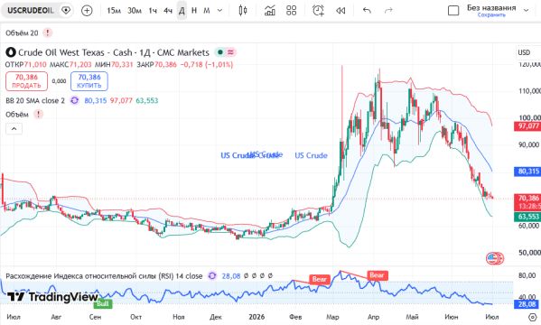Viewport: 541px width, 325px height.
Task: Click the blue КУПИТЬ 70,386 button
Action: [89, 81]
